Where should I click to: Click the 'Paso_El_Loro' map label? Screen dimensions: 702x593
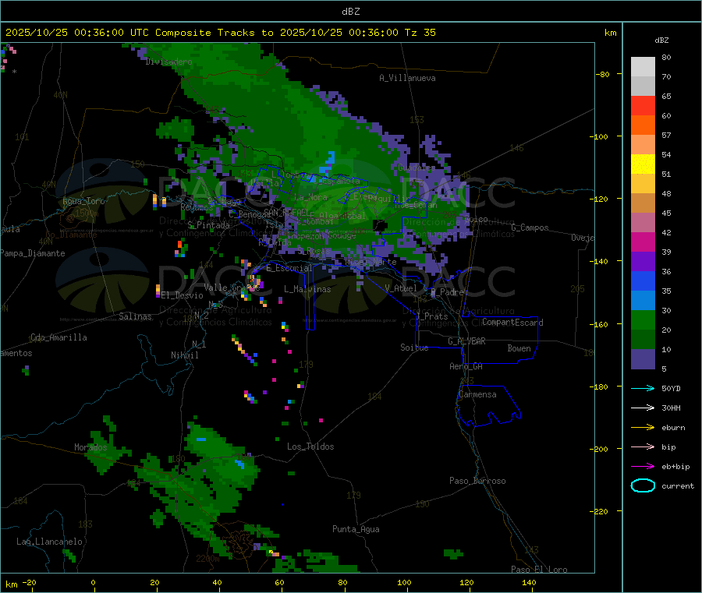pyautogui.click(x=540, y=570)
